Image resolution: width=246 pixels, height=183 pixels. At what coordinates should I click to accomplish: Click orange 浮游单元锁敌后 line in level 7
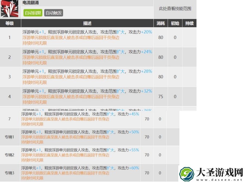(x=65, y=119)
